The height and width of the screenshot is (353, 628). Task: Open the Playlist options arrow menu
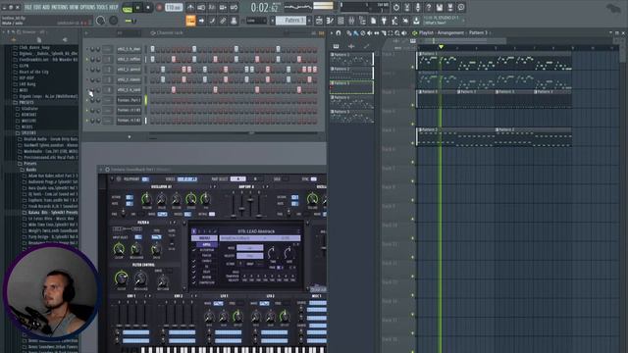332,33
